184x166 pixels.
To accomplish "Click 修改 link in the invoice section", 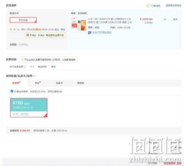I will coord(53,67).
